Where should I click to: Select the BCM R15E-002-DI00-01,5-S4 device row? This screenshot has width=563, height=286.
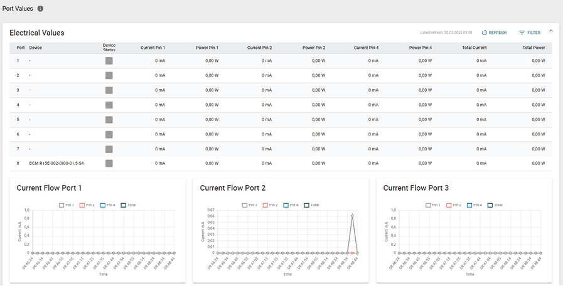[x=56, y=163]
